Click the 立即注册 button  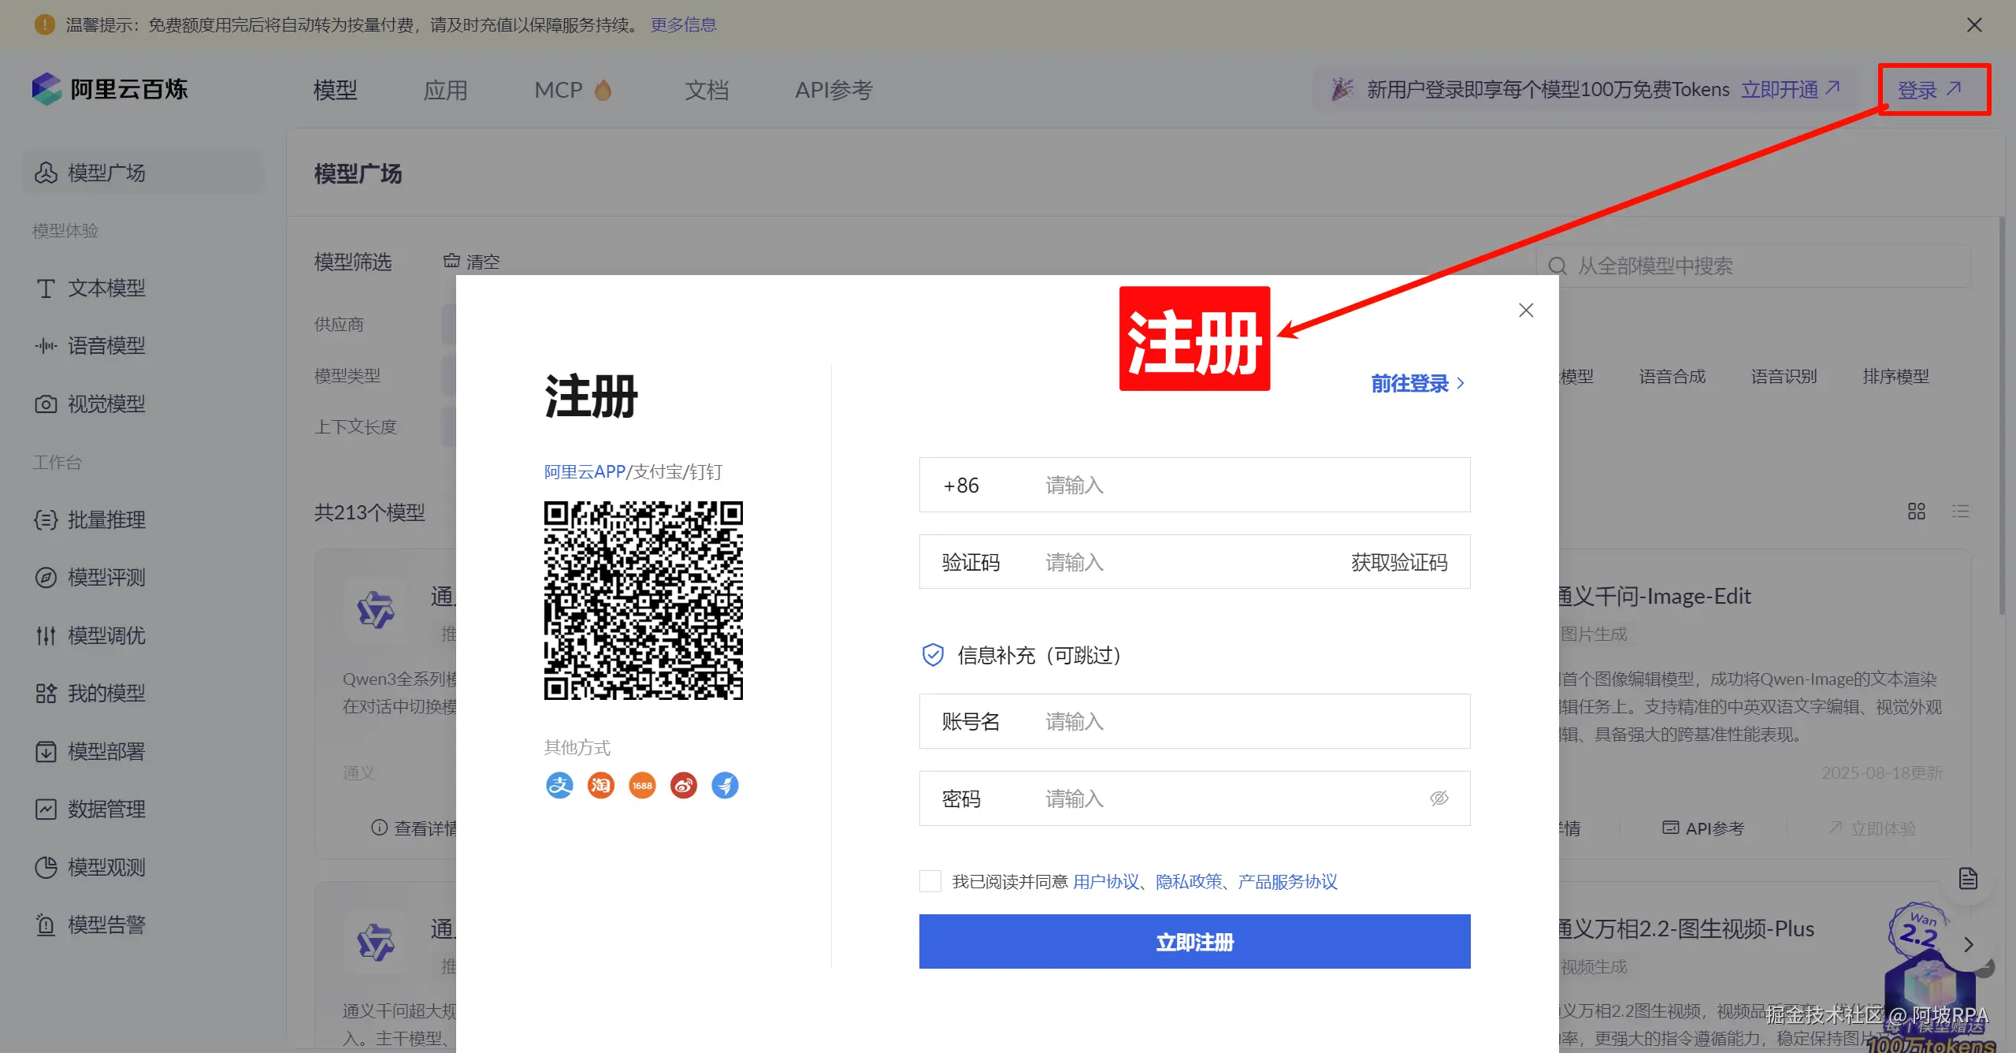pyautogui.click(x=1194, y=942)
